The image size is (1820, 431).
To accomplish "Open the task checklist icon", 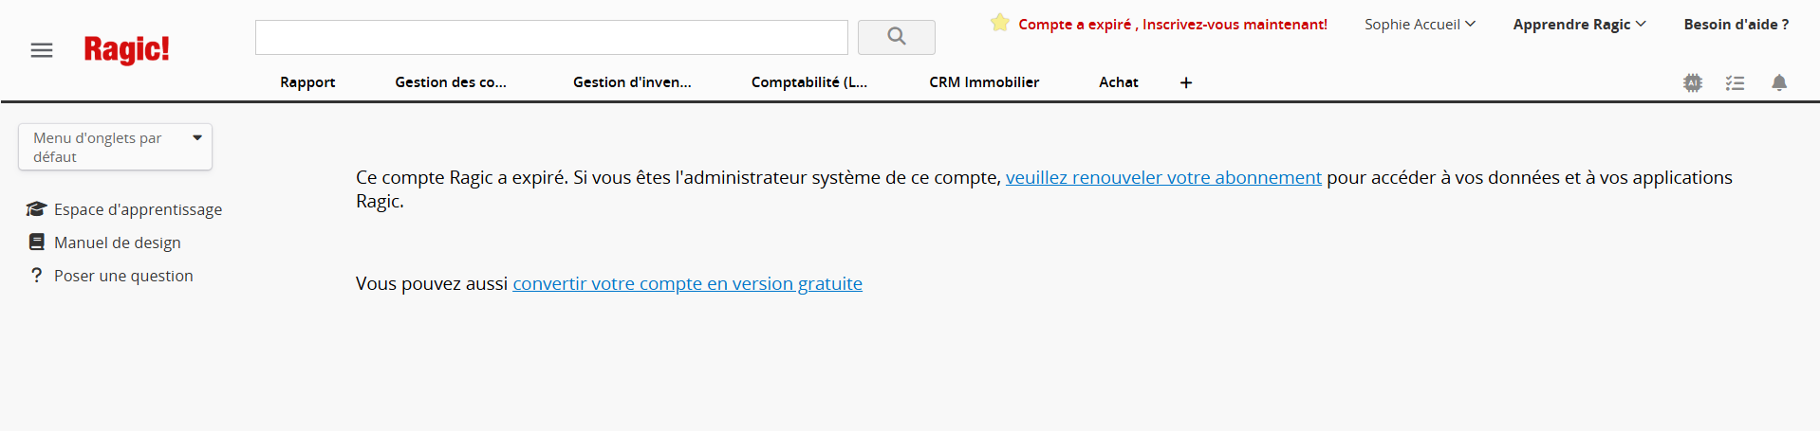I will coord(1736,82).
